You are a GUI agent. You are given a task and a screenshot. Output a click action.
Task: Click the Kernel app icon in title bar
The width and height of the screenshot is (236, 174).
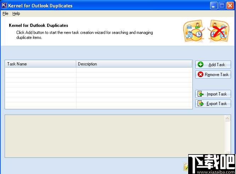click(4, 5)
